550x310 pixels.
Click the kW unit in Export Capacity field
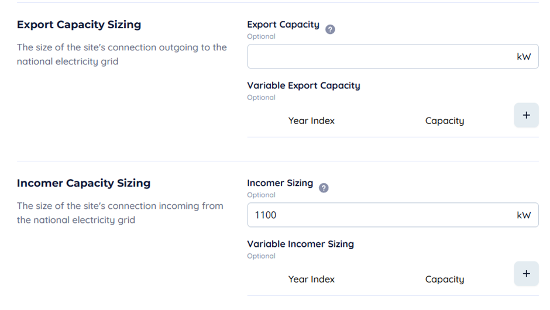click(x=524, y=57)
